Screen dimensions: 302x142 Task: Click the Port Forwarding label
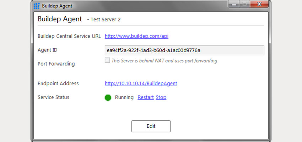[x=56, y=64]
